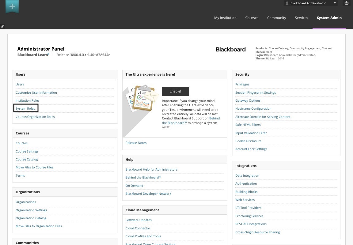
Task: Open Alternate Domain for Serving Content
Action: [263, 117]
